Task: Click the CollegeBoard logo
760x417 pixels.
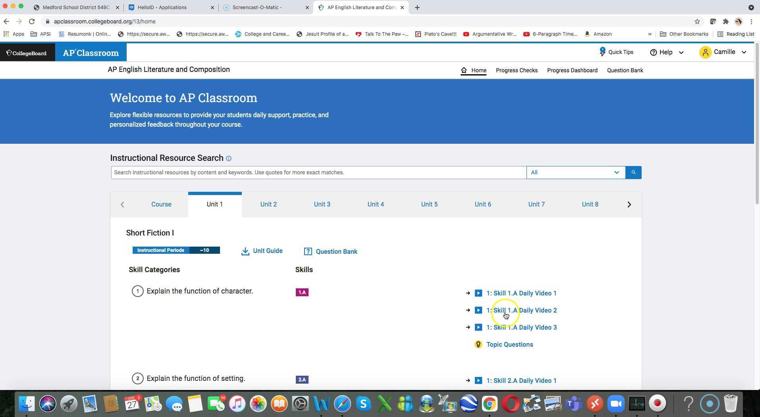Action: point(27,52)
